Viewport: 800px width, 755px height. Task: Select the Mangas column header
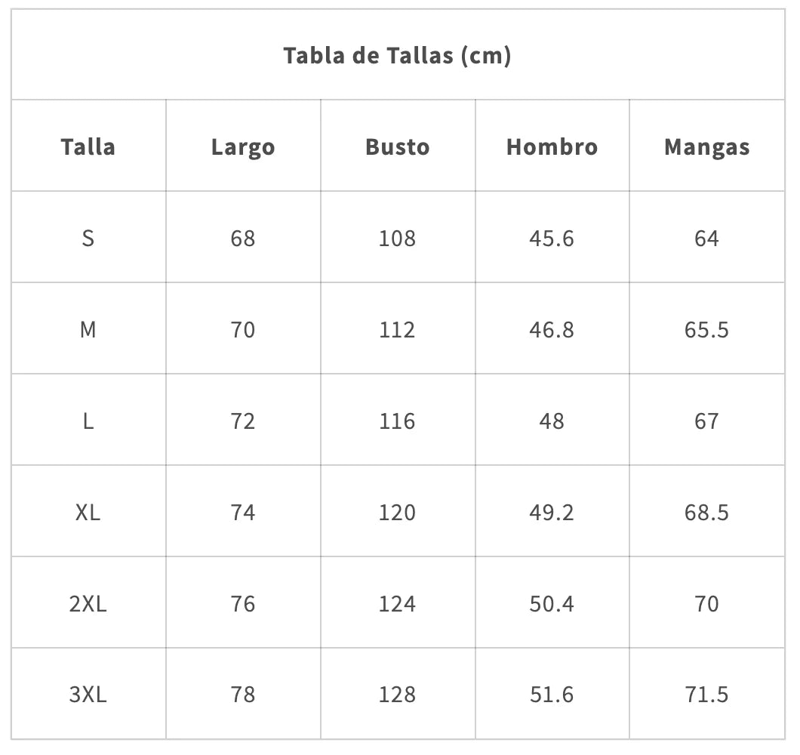pyautogui.click(x=707, y=146)
